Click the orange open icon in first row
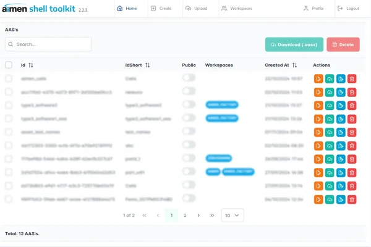This screenshot has height=247, width=371. pyautogui.click(x=318, y=78)
